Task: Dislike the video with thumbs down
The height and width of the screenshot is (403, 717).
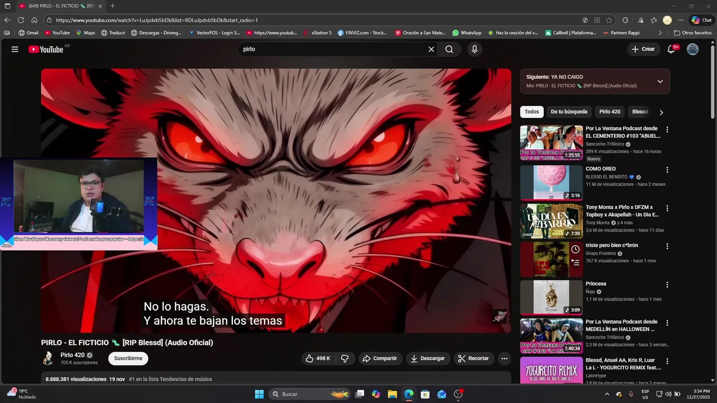Action: (345, 358)
